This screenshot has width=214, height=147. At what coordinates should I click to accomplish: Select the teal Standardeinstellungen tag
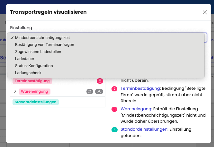pyautogui.click(x=35, y=102)
